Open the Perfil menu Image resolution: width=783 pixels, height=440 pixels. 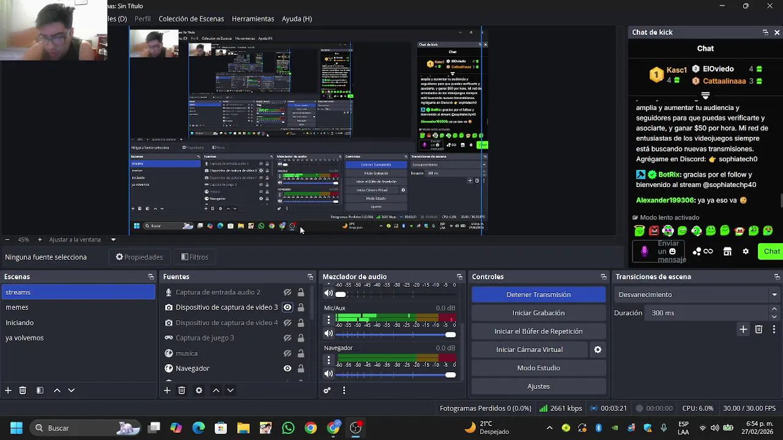[x=143, y=19]
